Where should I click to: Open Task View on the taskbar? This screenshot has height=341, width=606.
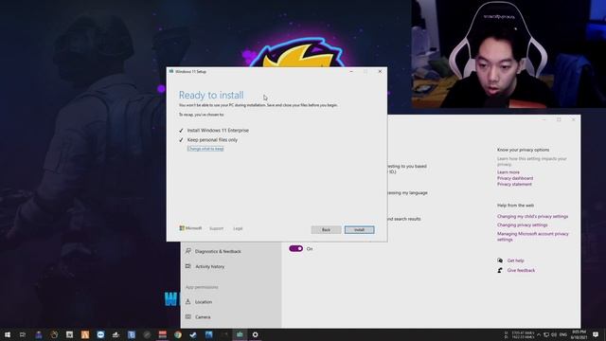[23, 334]
